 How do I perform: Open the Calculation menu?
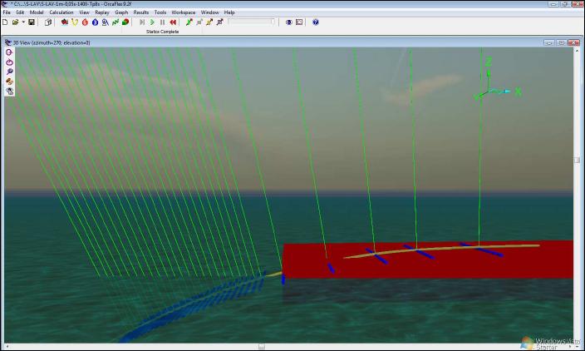click(x=61, y=13)
